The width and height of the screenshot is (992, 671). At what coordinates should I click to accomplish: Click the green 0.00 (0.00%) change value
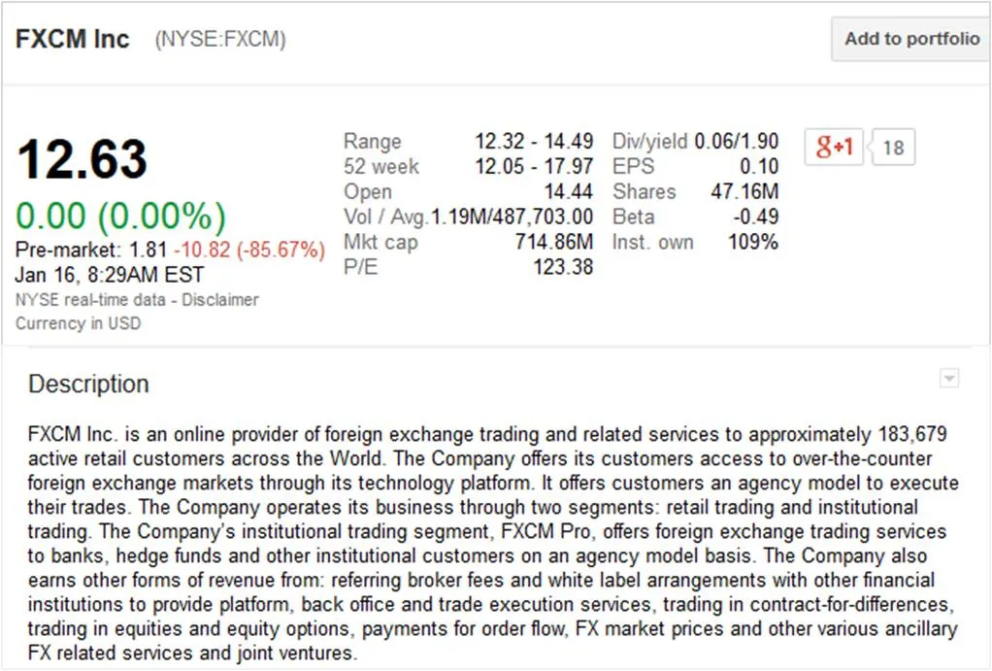coord(120,215)
